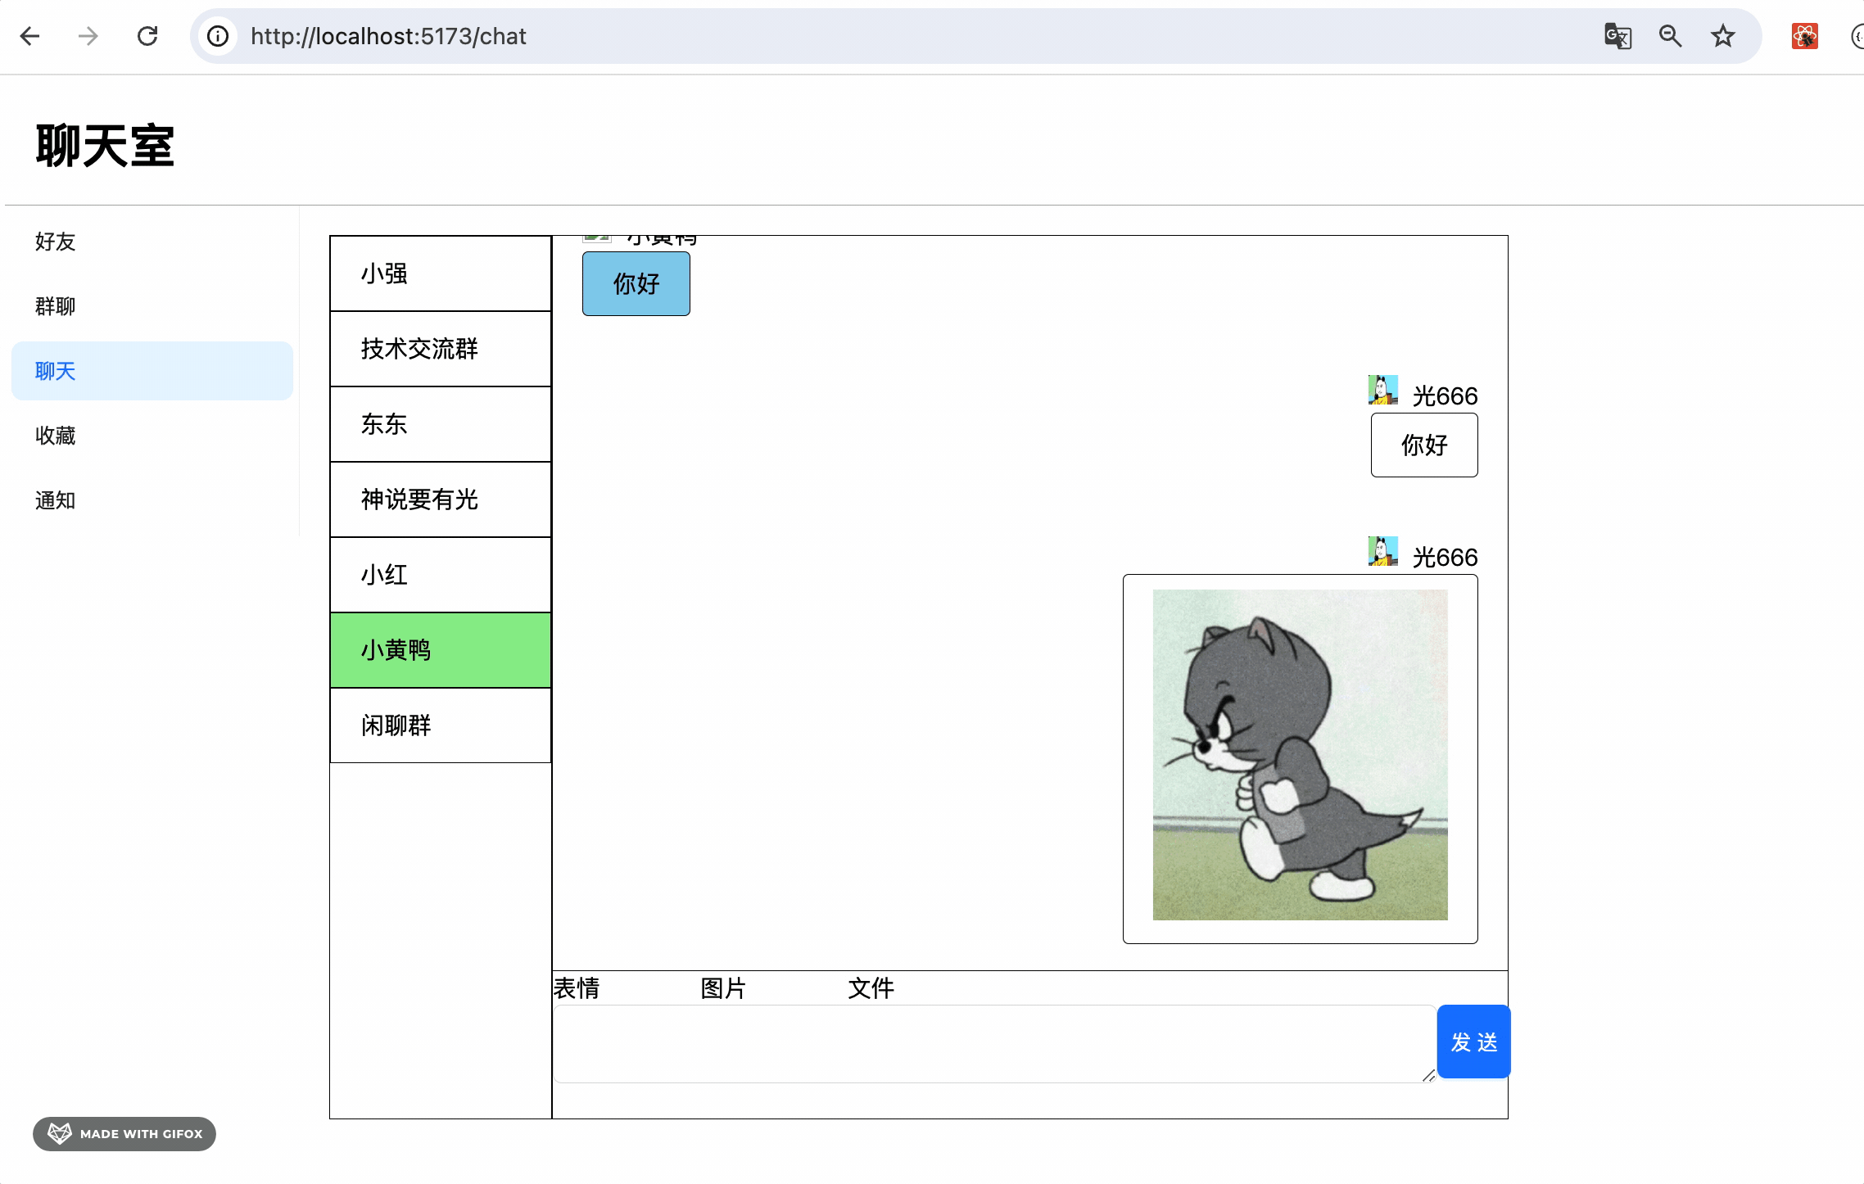
Task: Click the message text input area
Action: (x=993, y=1043)
